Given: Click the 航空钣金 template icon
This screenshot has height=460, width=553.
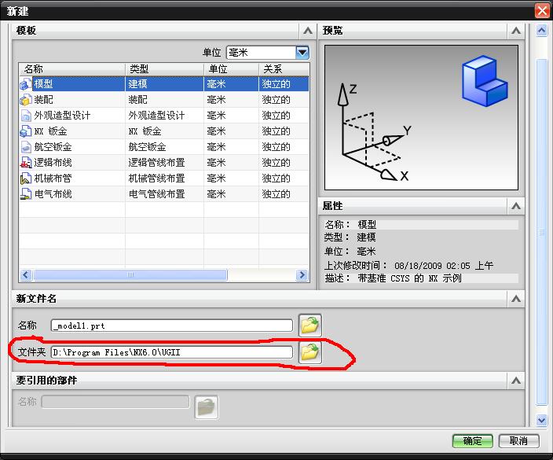Looking at the screenshot, I should (26, 147).
